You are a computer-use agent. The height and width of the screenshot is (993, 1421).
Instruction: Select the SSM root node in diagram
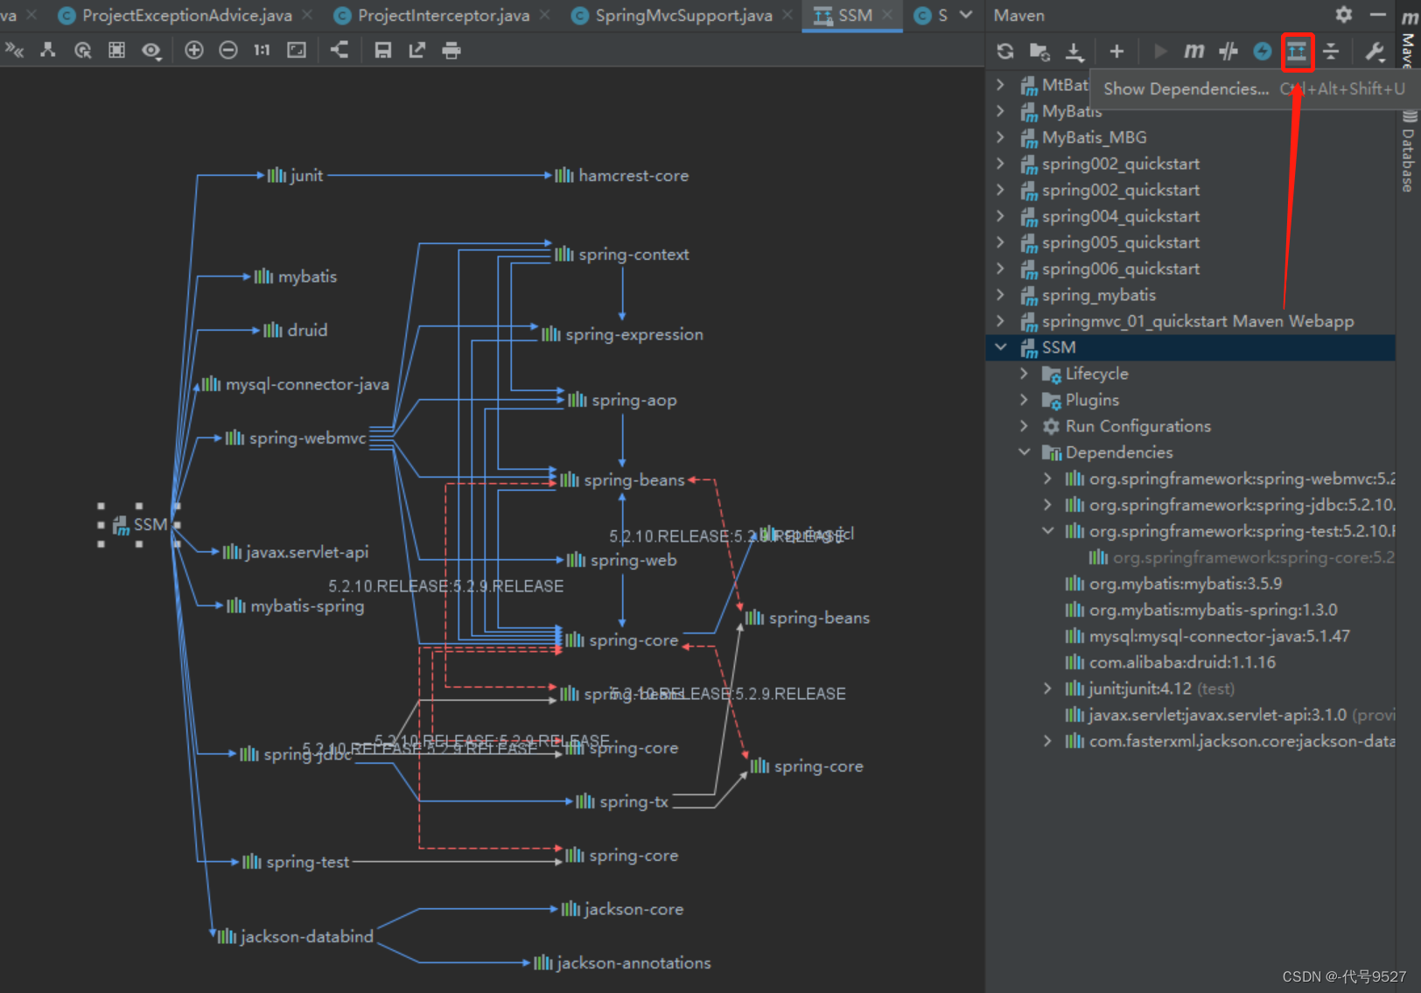click(140, 524)
